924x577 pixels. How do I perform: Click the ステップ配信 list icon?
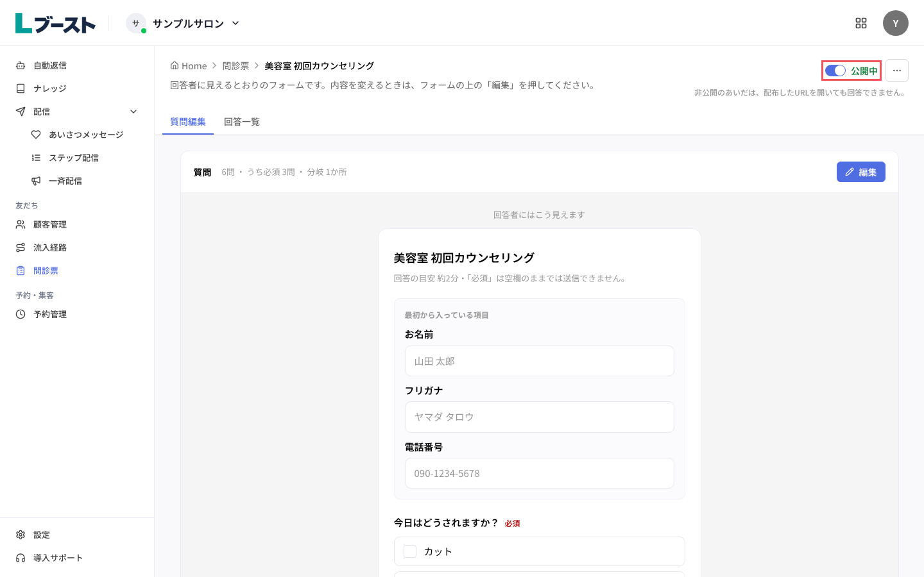click(36, 158)
